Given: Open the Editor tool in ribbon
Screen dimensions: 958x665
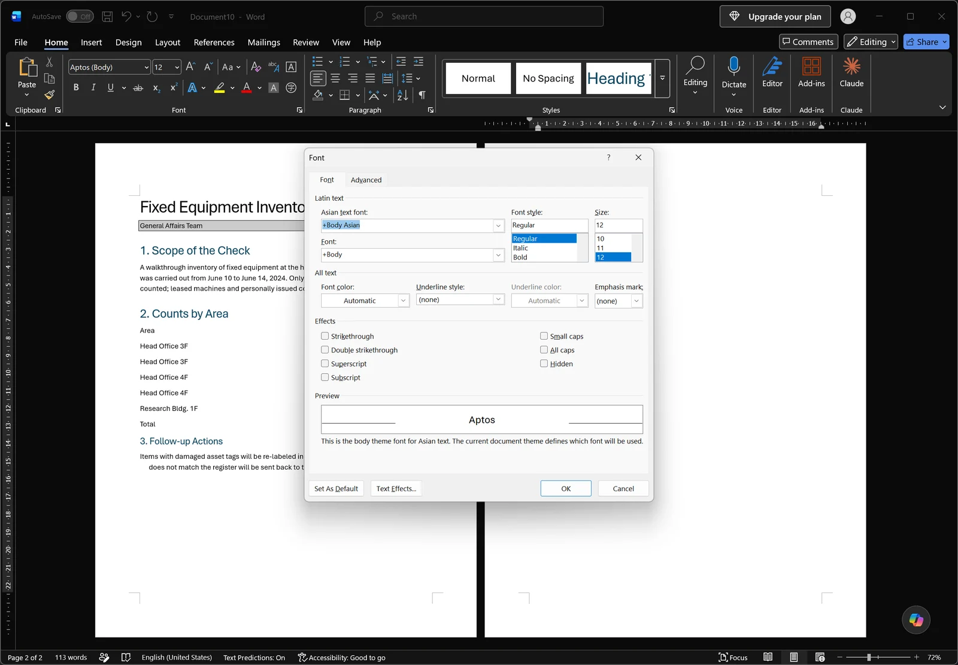Looking at the screenshot, I should [772, 73].
